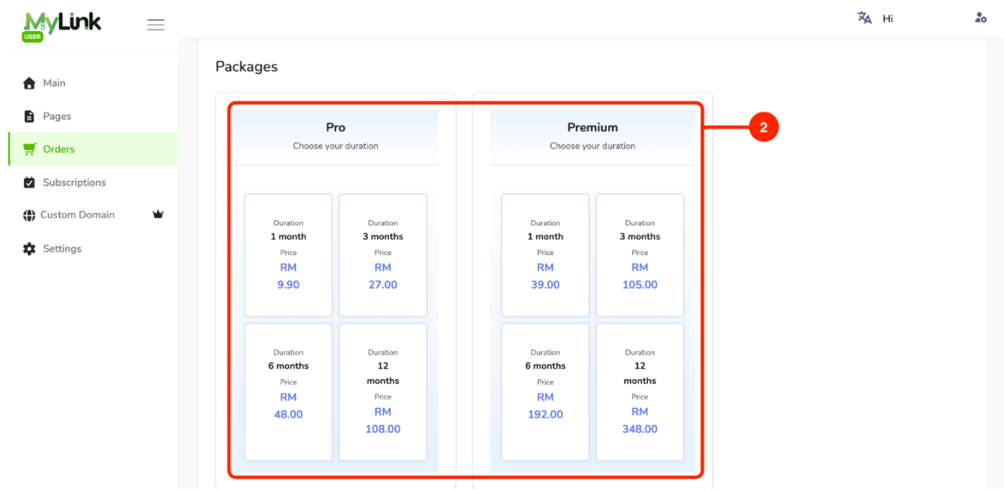Screen dimensions: 1004x490
Task: Choose Pro 1 month RM 9.90 package
Action: tap(288, 255)
